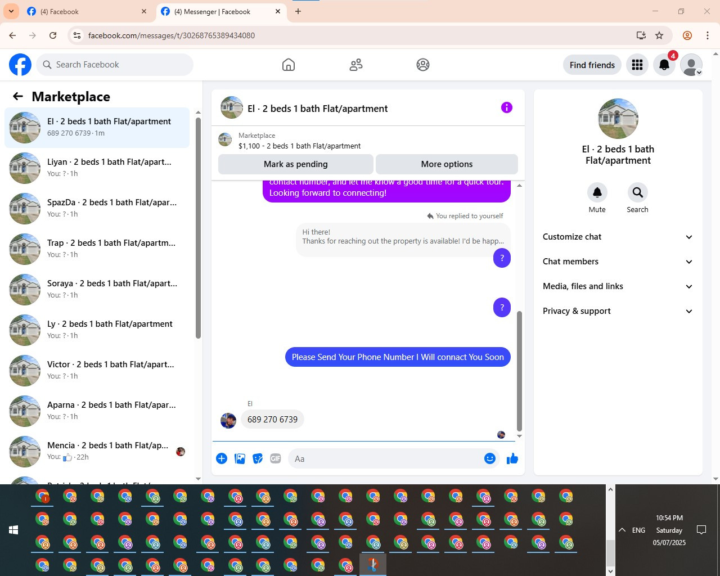Open the Soraya conversation in list
The image size is (720, 576).
[x=97, y=289]
